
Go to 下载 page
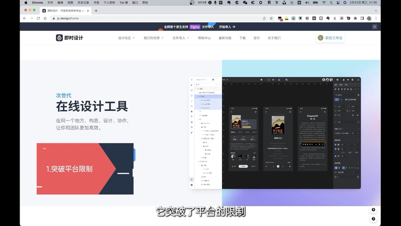point(243,38)
